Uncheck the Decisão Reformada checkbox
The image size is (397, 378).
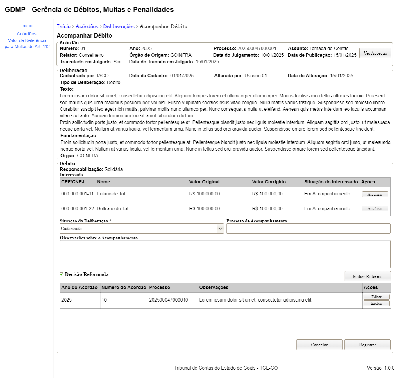tap(61, 274)
